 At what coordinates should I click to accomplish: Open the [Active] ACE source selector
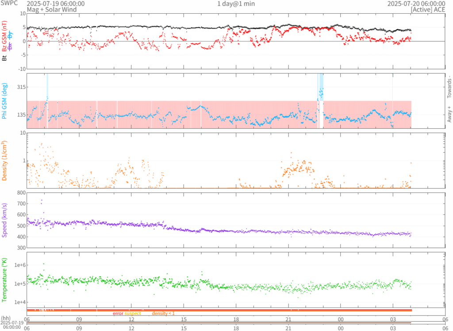(428, 10)
